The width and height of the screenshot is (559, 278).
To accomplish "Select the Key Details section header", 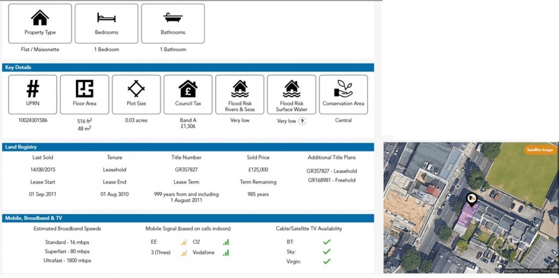I will point(188,67).
